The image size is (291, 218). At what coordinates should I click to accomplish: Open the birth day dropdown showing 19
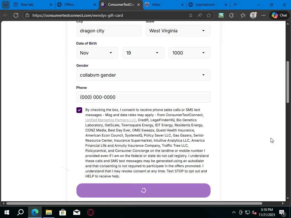coord(143,53)
